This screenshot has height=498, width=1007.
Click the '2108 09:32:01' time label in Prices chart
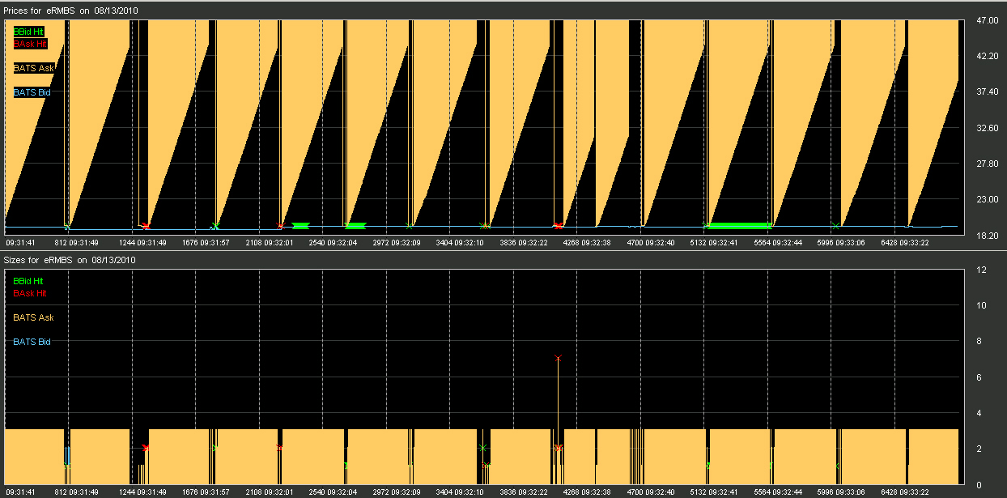tap(270, 241)
